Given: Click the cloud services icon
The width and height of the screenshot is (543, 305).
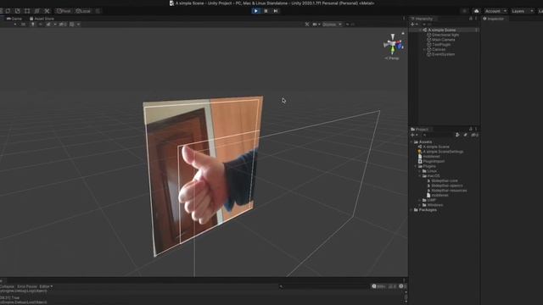Looking at the screenshot, I should (477, 11).
